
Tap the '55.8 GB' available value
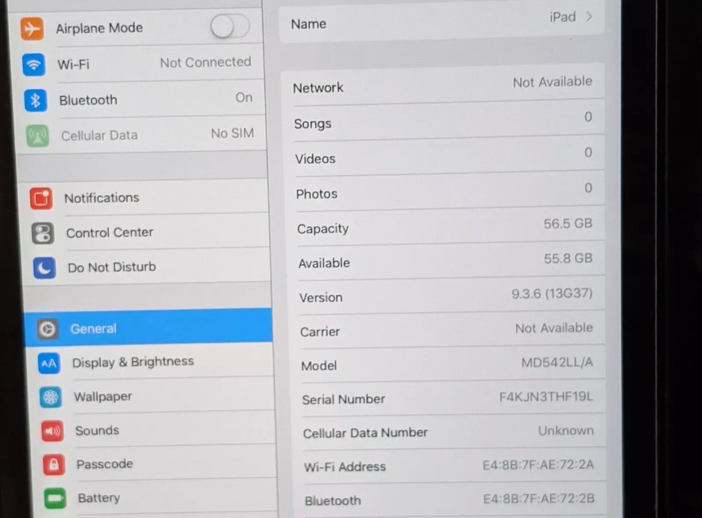pos(568,258)
